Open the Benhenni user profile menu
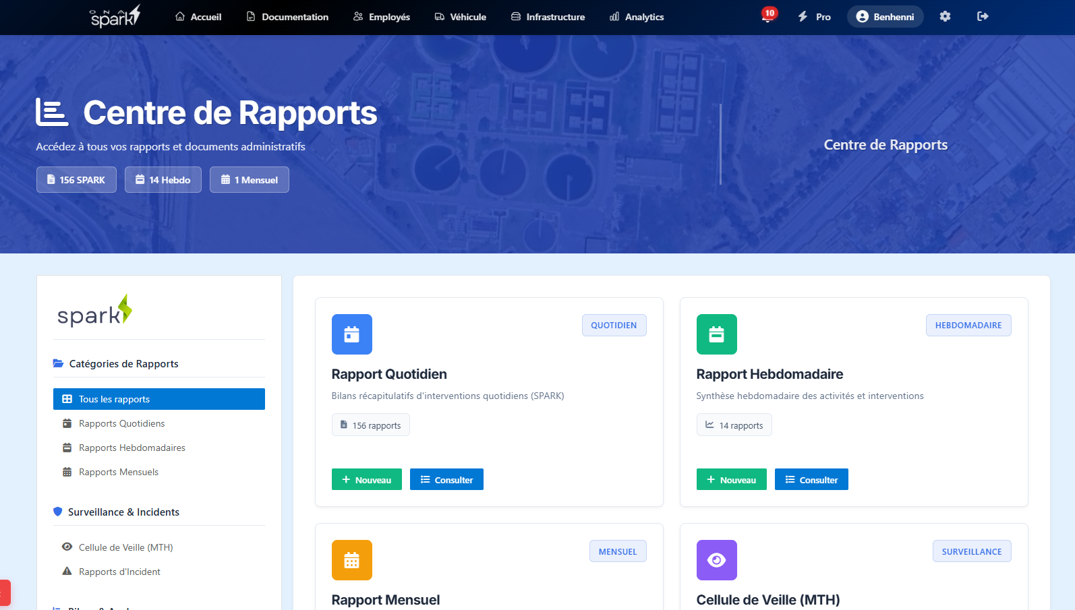The height and width of the screenshot is (610, 1075). [885, 17]
